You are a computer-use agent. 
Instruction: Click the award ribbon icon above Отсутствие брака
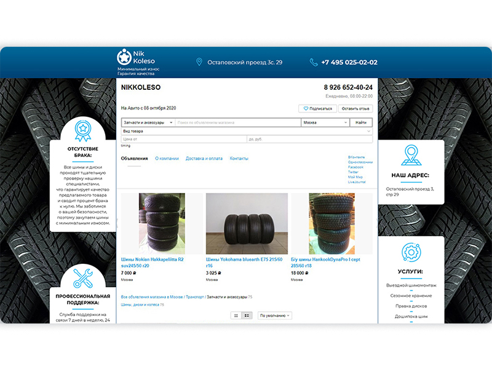[x=83, y=130]
